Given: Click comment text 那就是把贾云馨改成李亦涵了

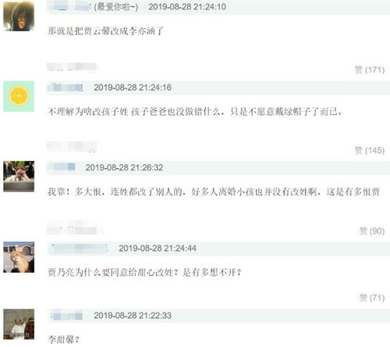Looking at the screenshot, I should click(105, 31).
